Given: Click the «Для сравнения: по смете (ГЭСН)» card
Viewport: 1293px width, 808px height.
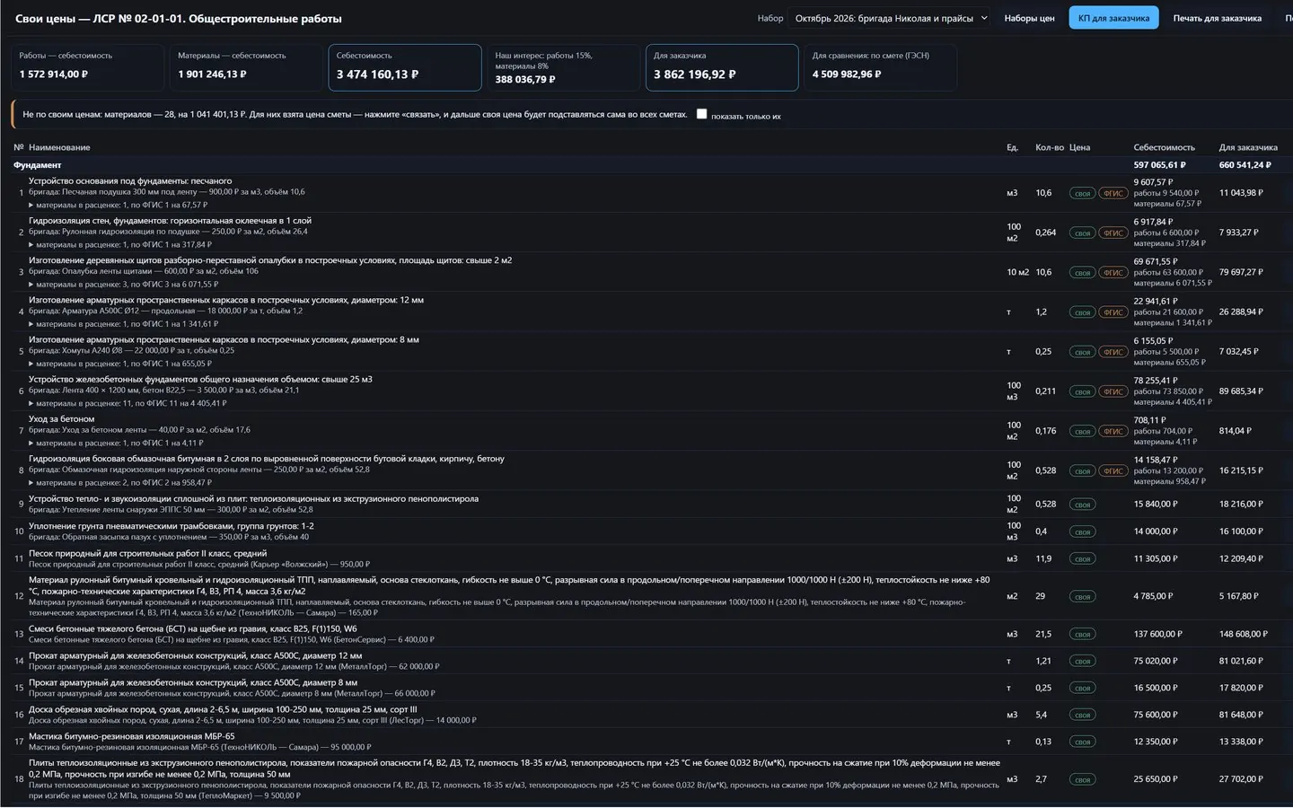Looking at the screenshot, I should pos(881,67).
